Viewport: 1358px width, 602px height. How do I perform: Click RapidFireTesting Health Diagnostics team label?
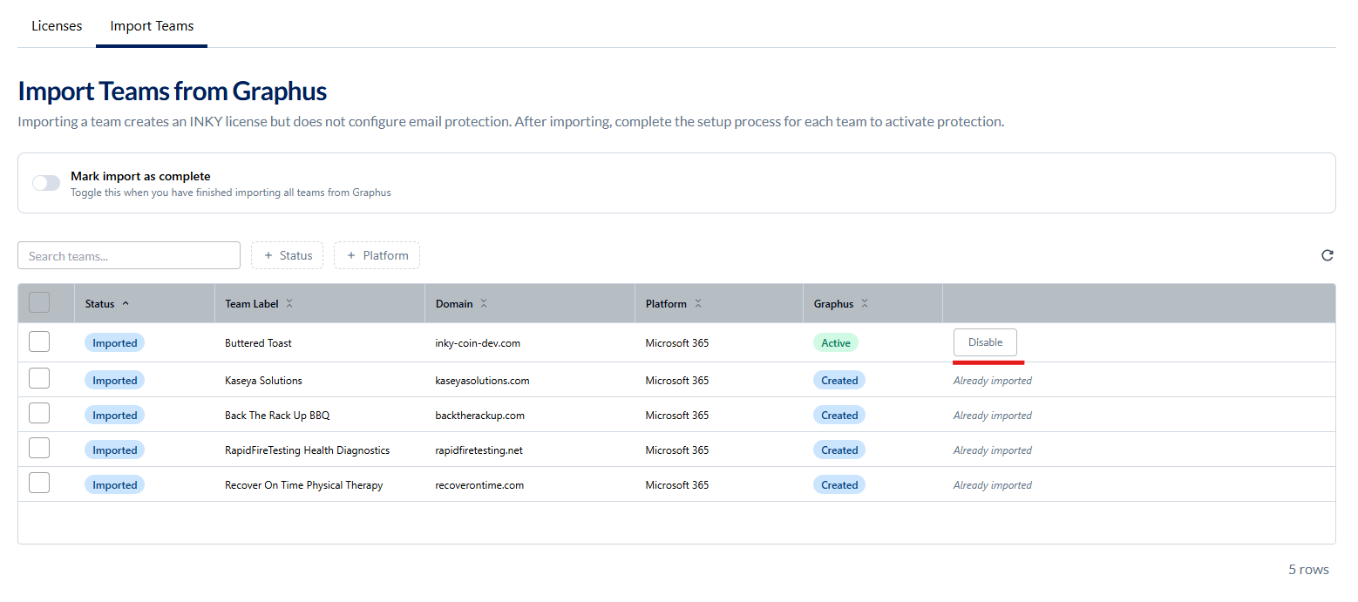click(307, 450)
